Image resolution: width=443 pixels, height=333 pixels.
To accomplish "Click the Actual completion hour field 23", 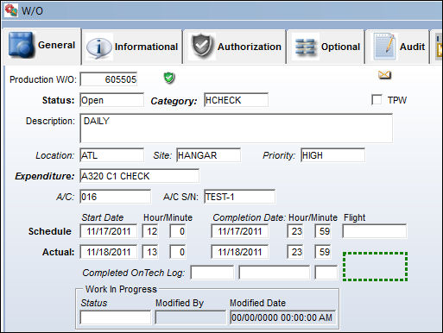I will coord(295,252).
